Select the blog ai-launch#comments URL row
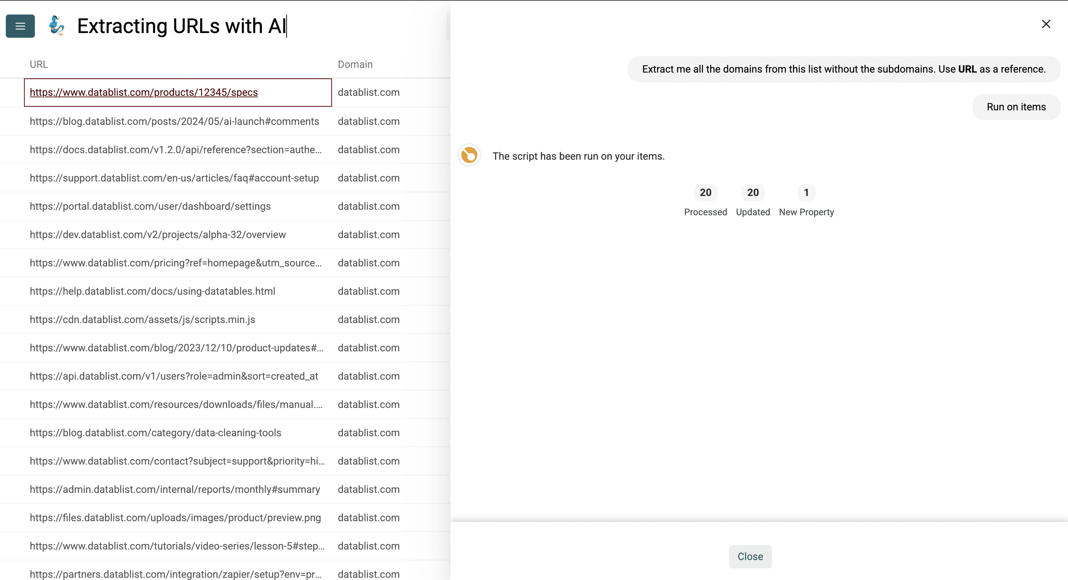The width and height of the screenshot is (1068, 580). pos(174,121)
